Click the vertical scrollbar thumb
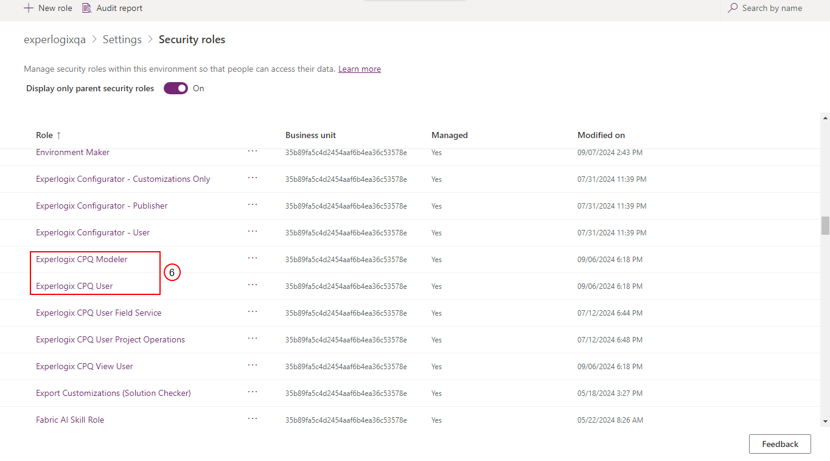The width and height of the screenshot is (830, 461). tap(825, 225)
